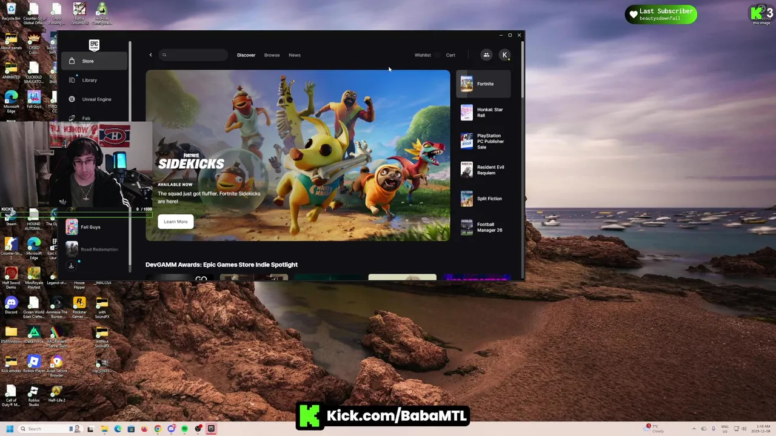Open Firefox from taskbar
776x436 pixels.
(x=144, y=429)
